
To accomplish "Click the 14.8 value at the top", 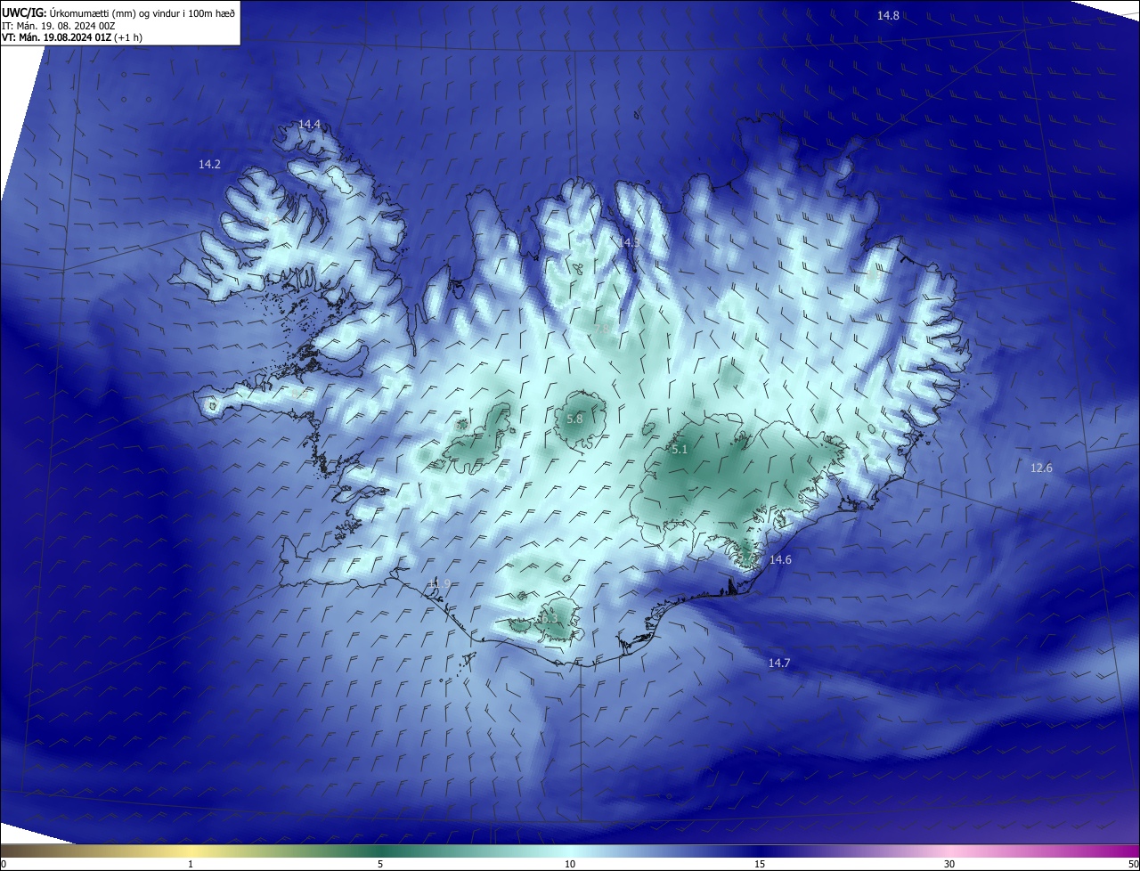I will [x=888, y=15].
